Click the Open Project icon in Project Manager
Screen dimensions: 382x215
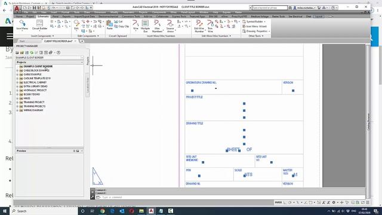[x=17, y=53]
